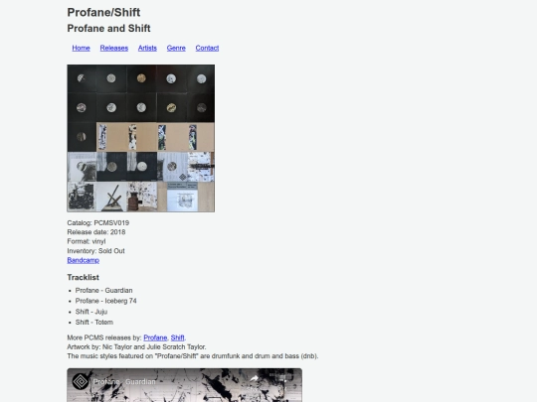The image size is (537, 402).
Task: Browse the Genre page
Action: click(x=176, y=48)
